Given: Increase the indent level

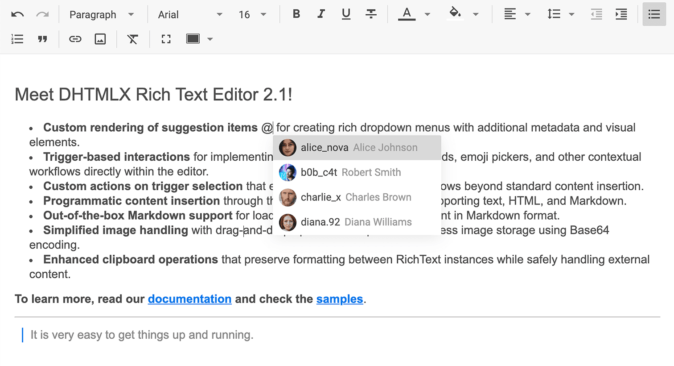Looking at the screenshot, I should click(x=621, y=15).
